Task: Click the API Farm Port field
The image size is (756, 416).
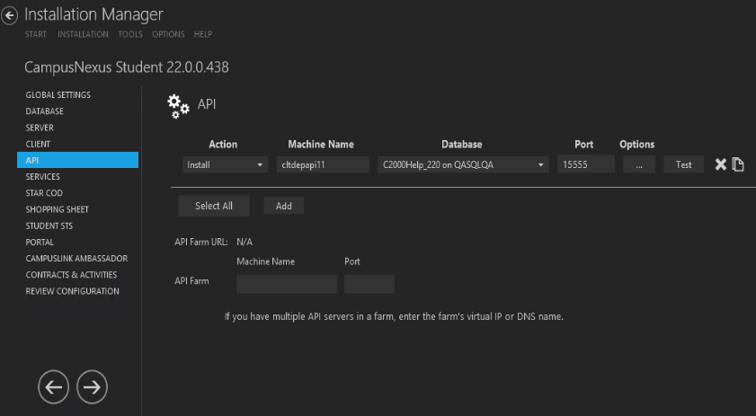Action: [369, 285]
